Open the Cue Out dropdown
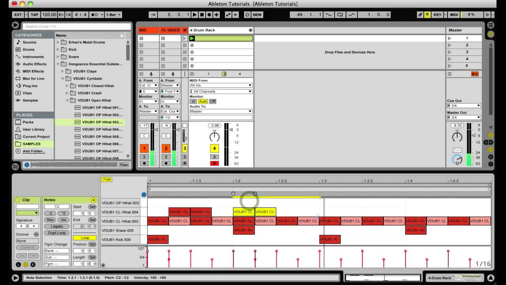 point(464,106)
